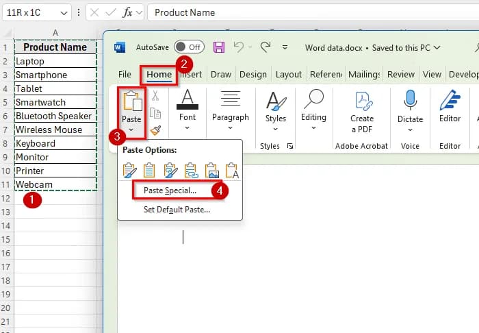Click the Word app icon in title bar

(x=120, y=47)
